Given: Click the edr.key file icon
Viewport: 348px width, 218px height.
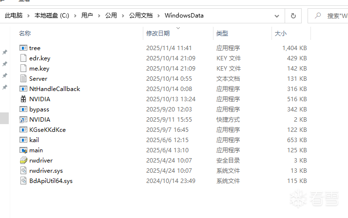Looking at the screenshot, I should coord(23,58).
